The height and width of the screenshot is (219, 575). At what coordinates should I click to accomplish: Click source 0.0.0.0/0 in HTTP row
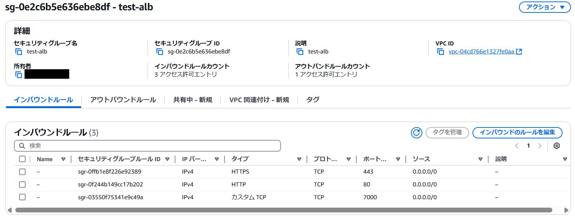point(425,185)
